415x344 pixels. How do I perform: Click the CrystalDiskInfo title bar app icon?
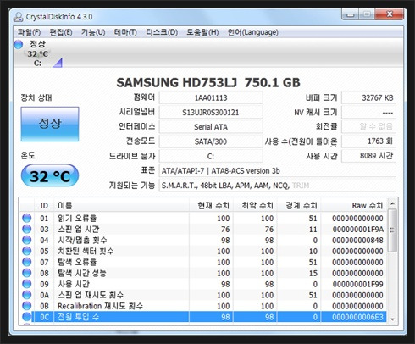pyautogui.click(x=18, y=17)
